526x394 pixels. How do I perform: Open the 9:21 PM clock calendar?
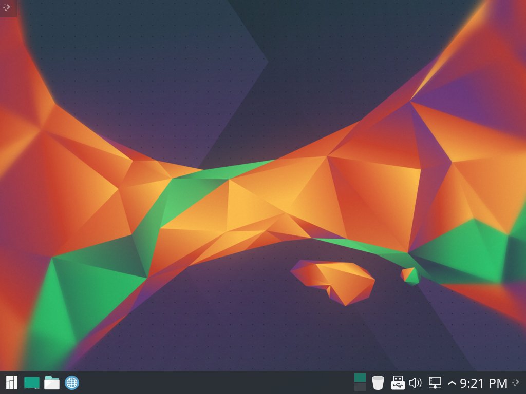(483, 383)
